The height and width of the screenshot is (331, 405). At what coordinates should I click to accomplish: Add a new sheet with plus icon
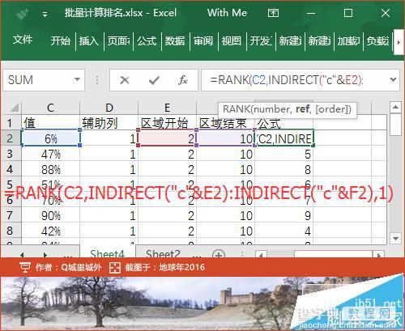(219, 254)
